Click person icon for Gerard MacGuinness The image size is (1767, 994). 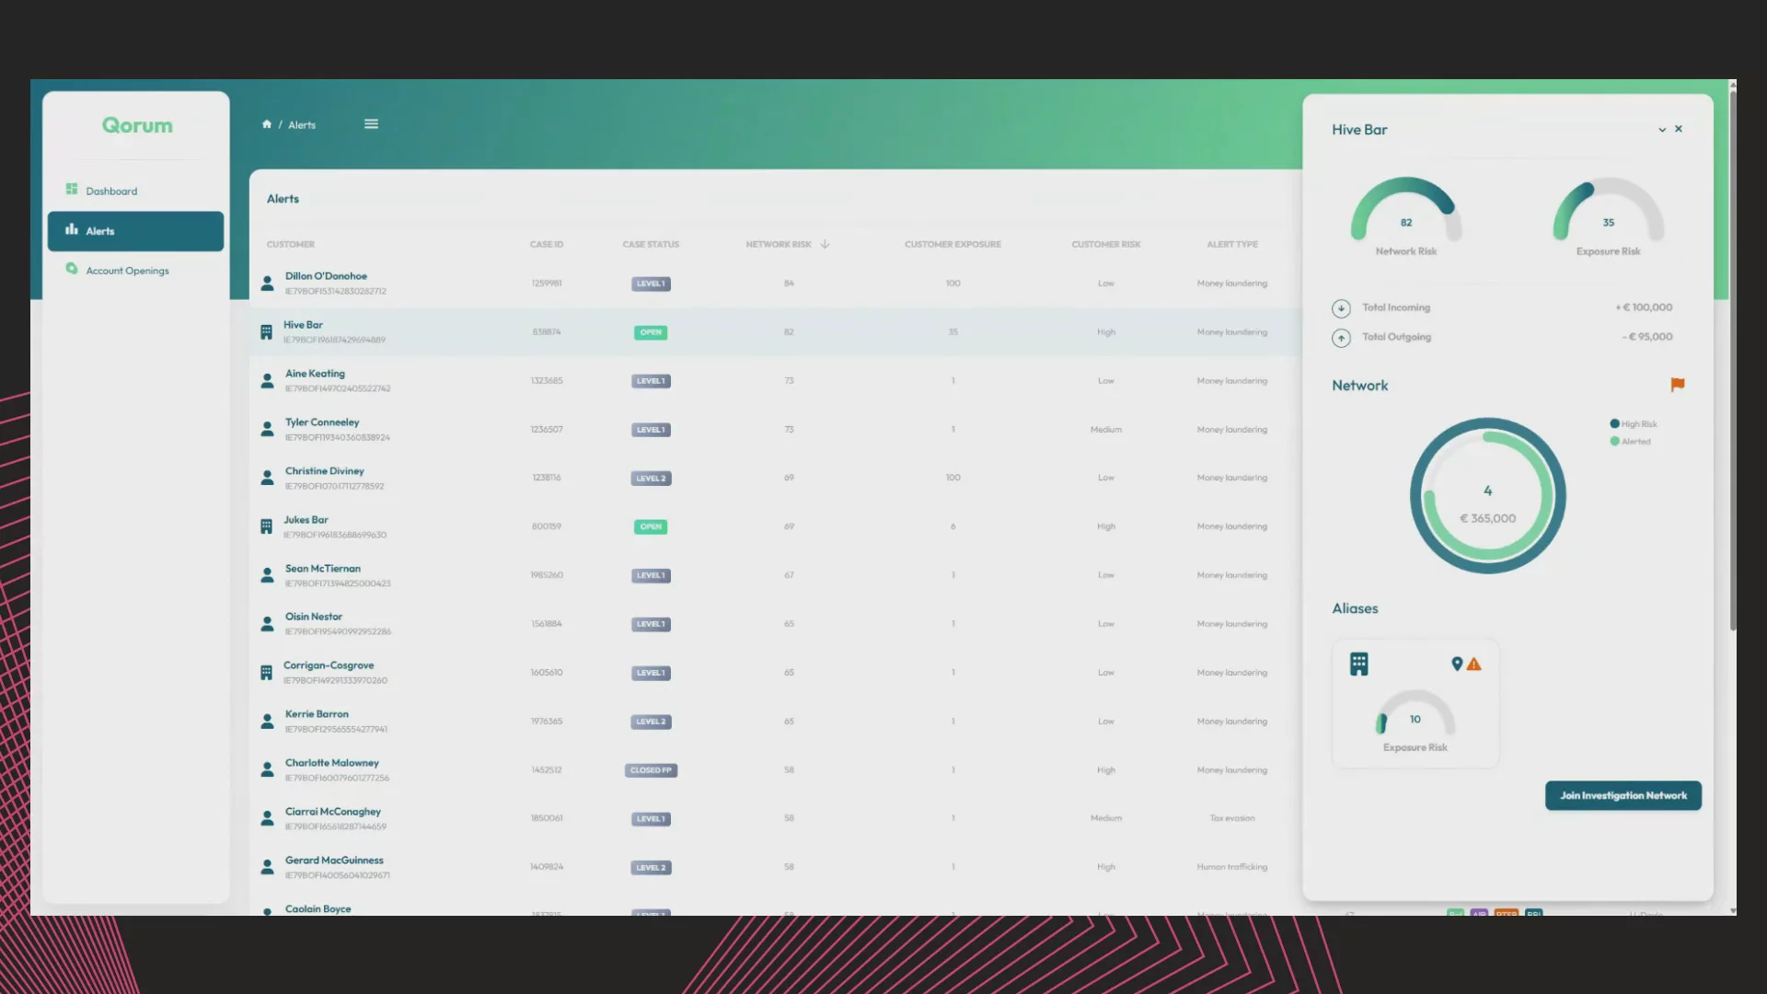tap(267, 867)
